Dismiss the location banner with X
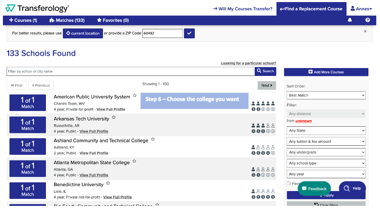The image size is (380, 210). point(365,31)
